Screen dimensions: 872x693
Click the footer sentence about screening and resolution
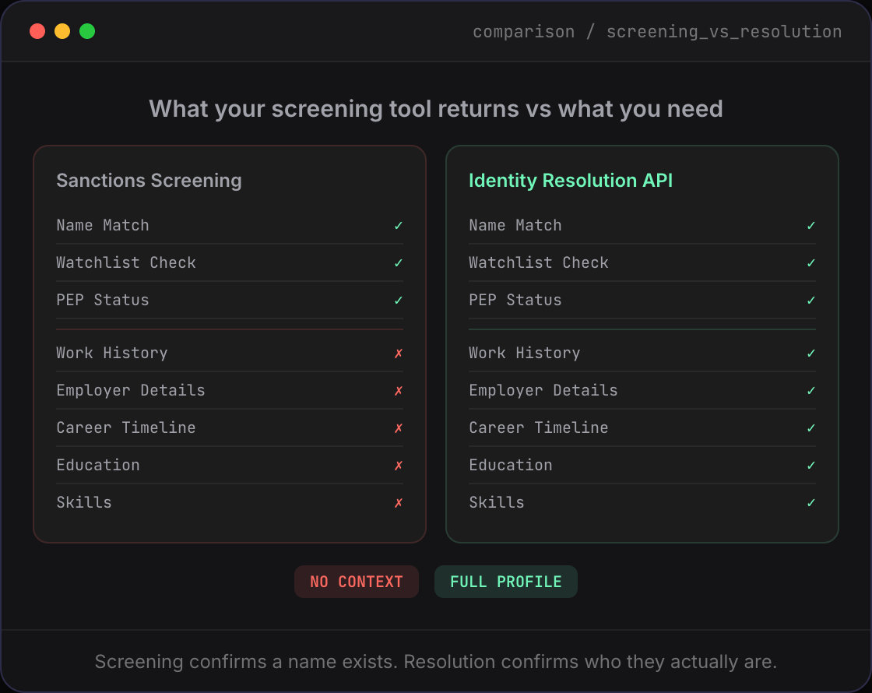point(436,661)
